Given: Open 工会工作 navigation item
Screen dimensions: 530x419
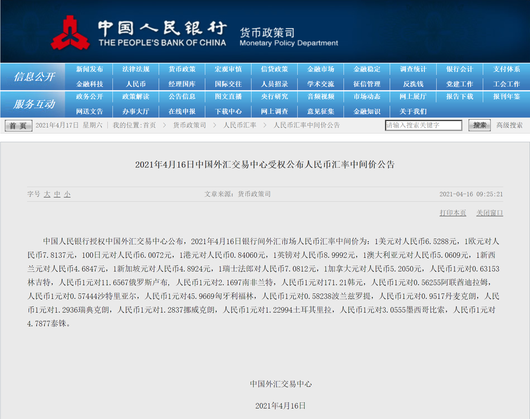Looking at the screenshot, I should click(506, 84).
